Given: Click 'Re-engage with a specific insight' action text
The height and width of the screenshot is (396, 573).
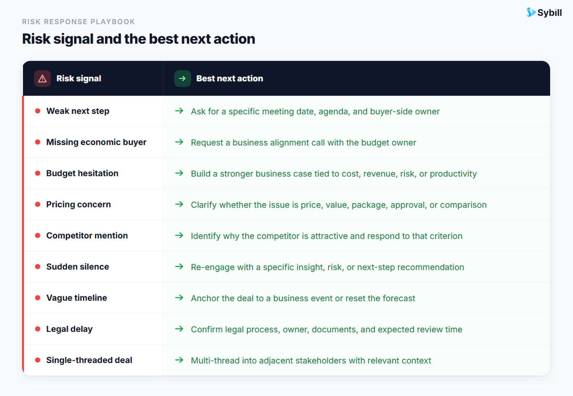Looking at the screenshot, I should (327, 267).
